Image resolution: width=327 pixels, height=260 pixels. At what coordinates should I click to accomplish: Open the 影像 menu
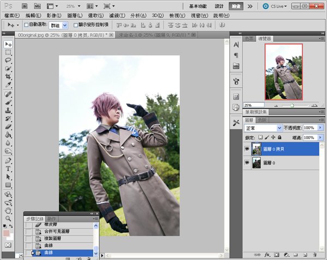[54, 15]
